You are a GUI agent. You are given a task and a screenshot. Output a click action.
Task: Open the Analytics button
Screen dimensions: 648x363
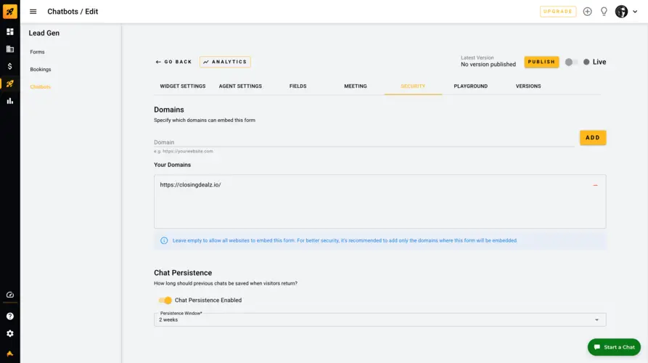click(x=225, y=62)
